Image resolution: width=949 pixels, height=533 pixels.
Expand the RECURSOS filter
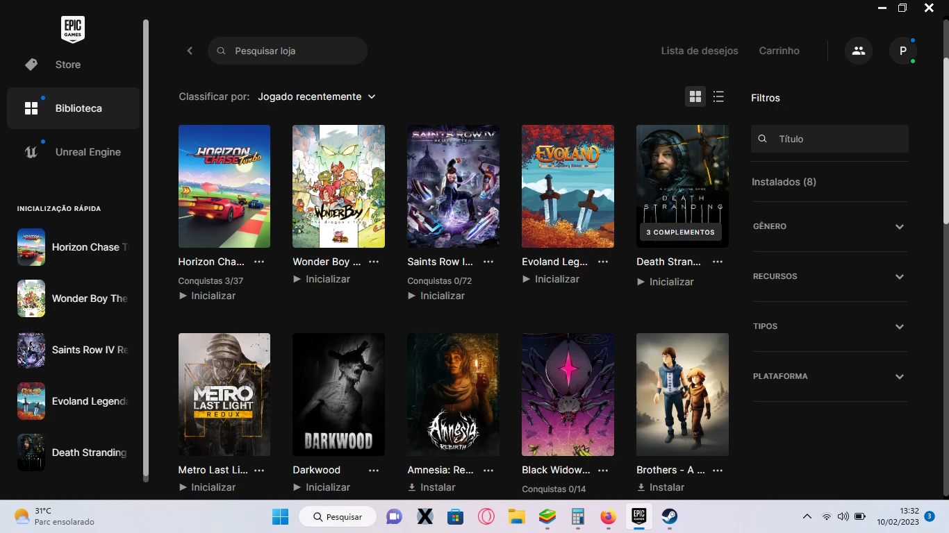[830, 276]
